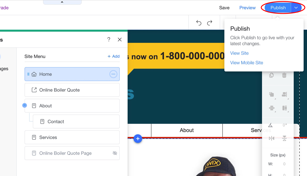Screen dimensions: 307x176
Task: Close the Site Menu panel
Action: 120,39
